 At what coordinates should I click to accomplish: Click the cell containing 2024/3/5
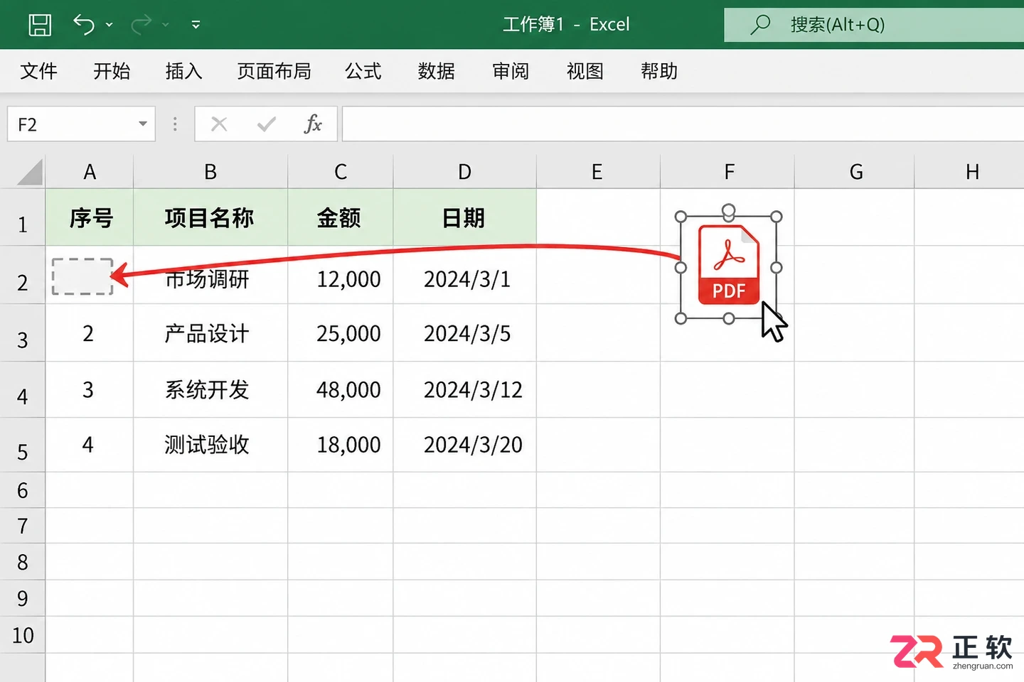click(x=464, y=333)
